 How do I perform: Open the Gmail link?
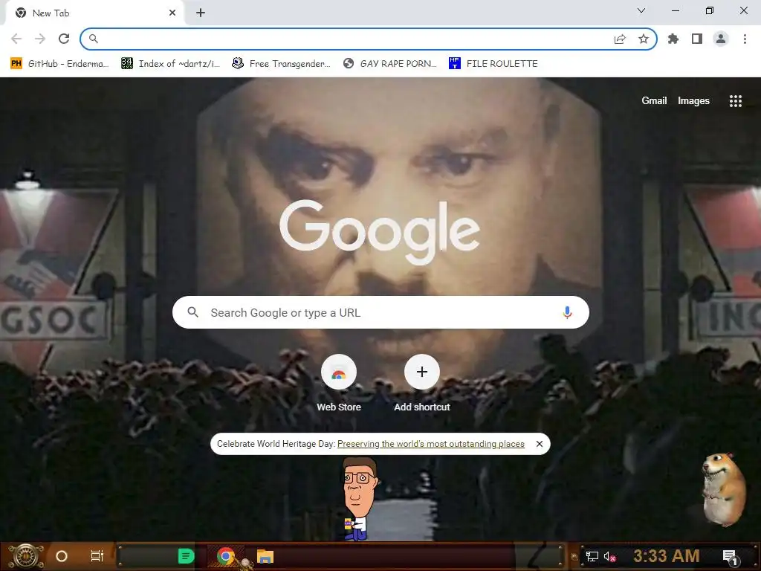pos(654,100)
